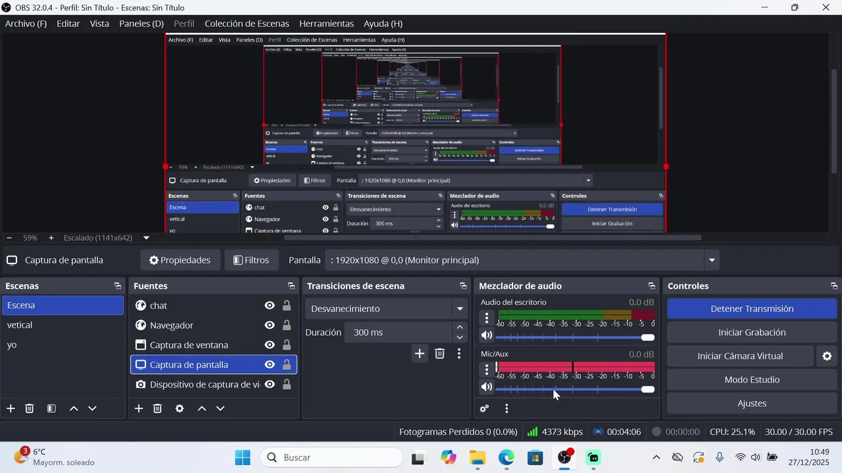
Task: Move source down in Fuentes panel
Action: (220, 409)
